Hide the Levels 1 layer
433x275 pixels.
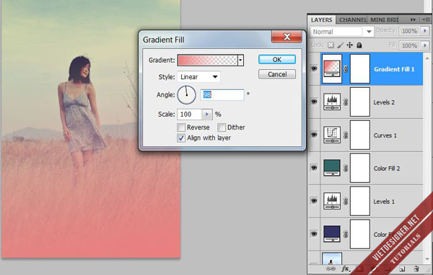[x=314, y=201]
